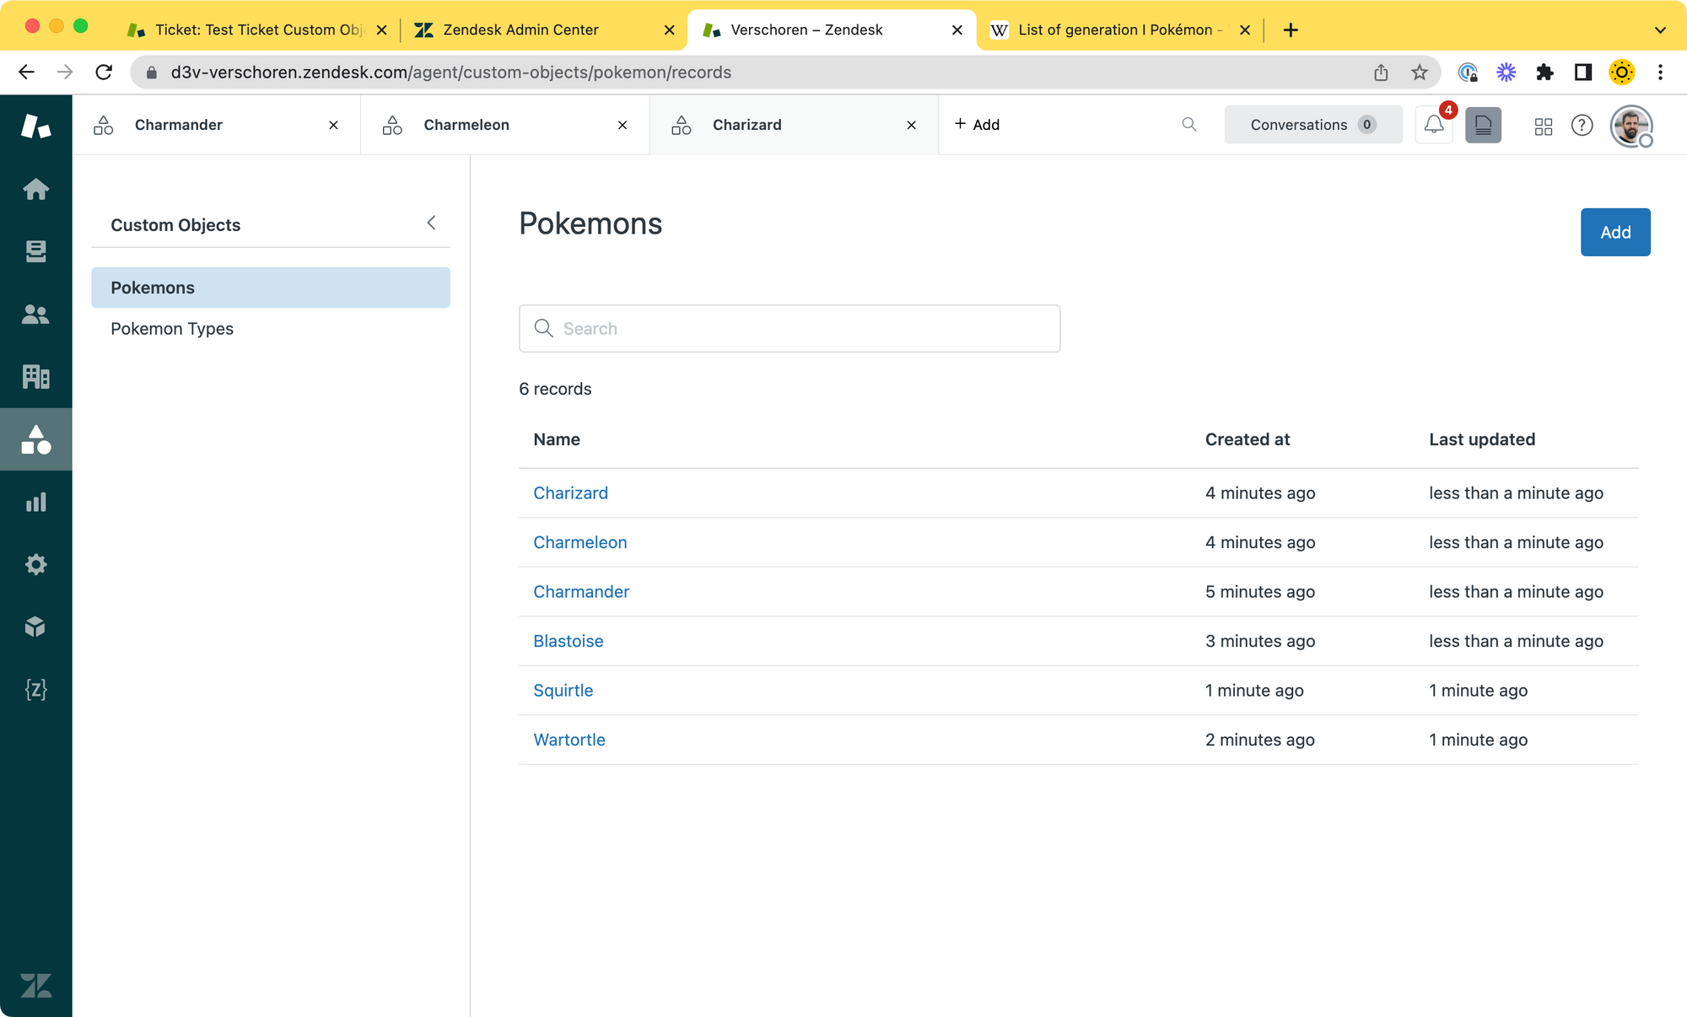The width and height of the screenshot is (1687, 1017).
Task: Open Reporting bar chart icon
Action: 35,503
